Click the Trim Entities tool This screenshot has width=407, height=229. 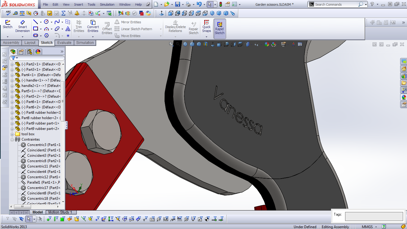tap(79, 26)
